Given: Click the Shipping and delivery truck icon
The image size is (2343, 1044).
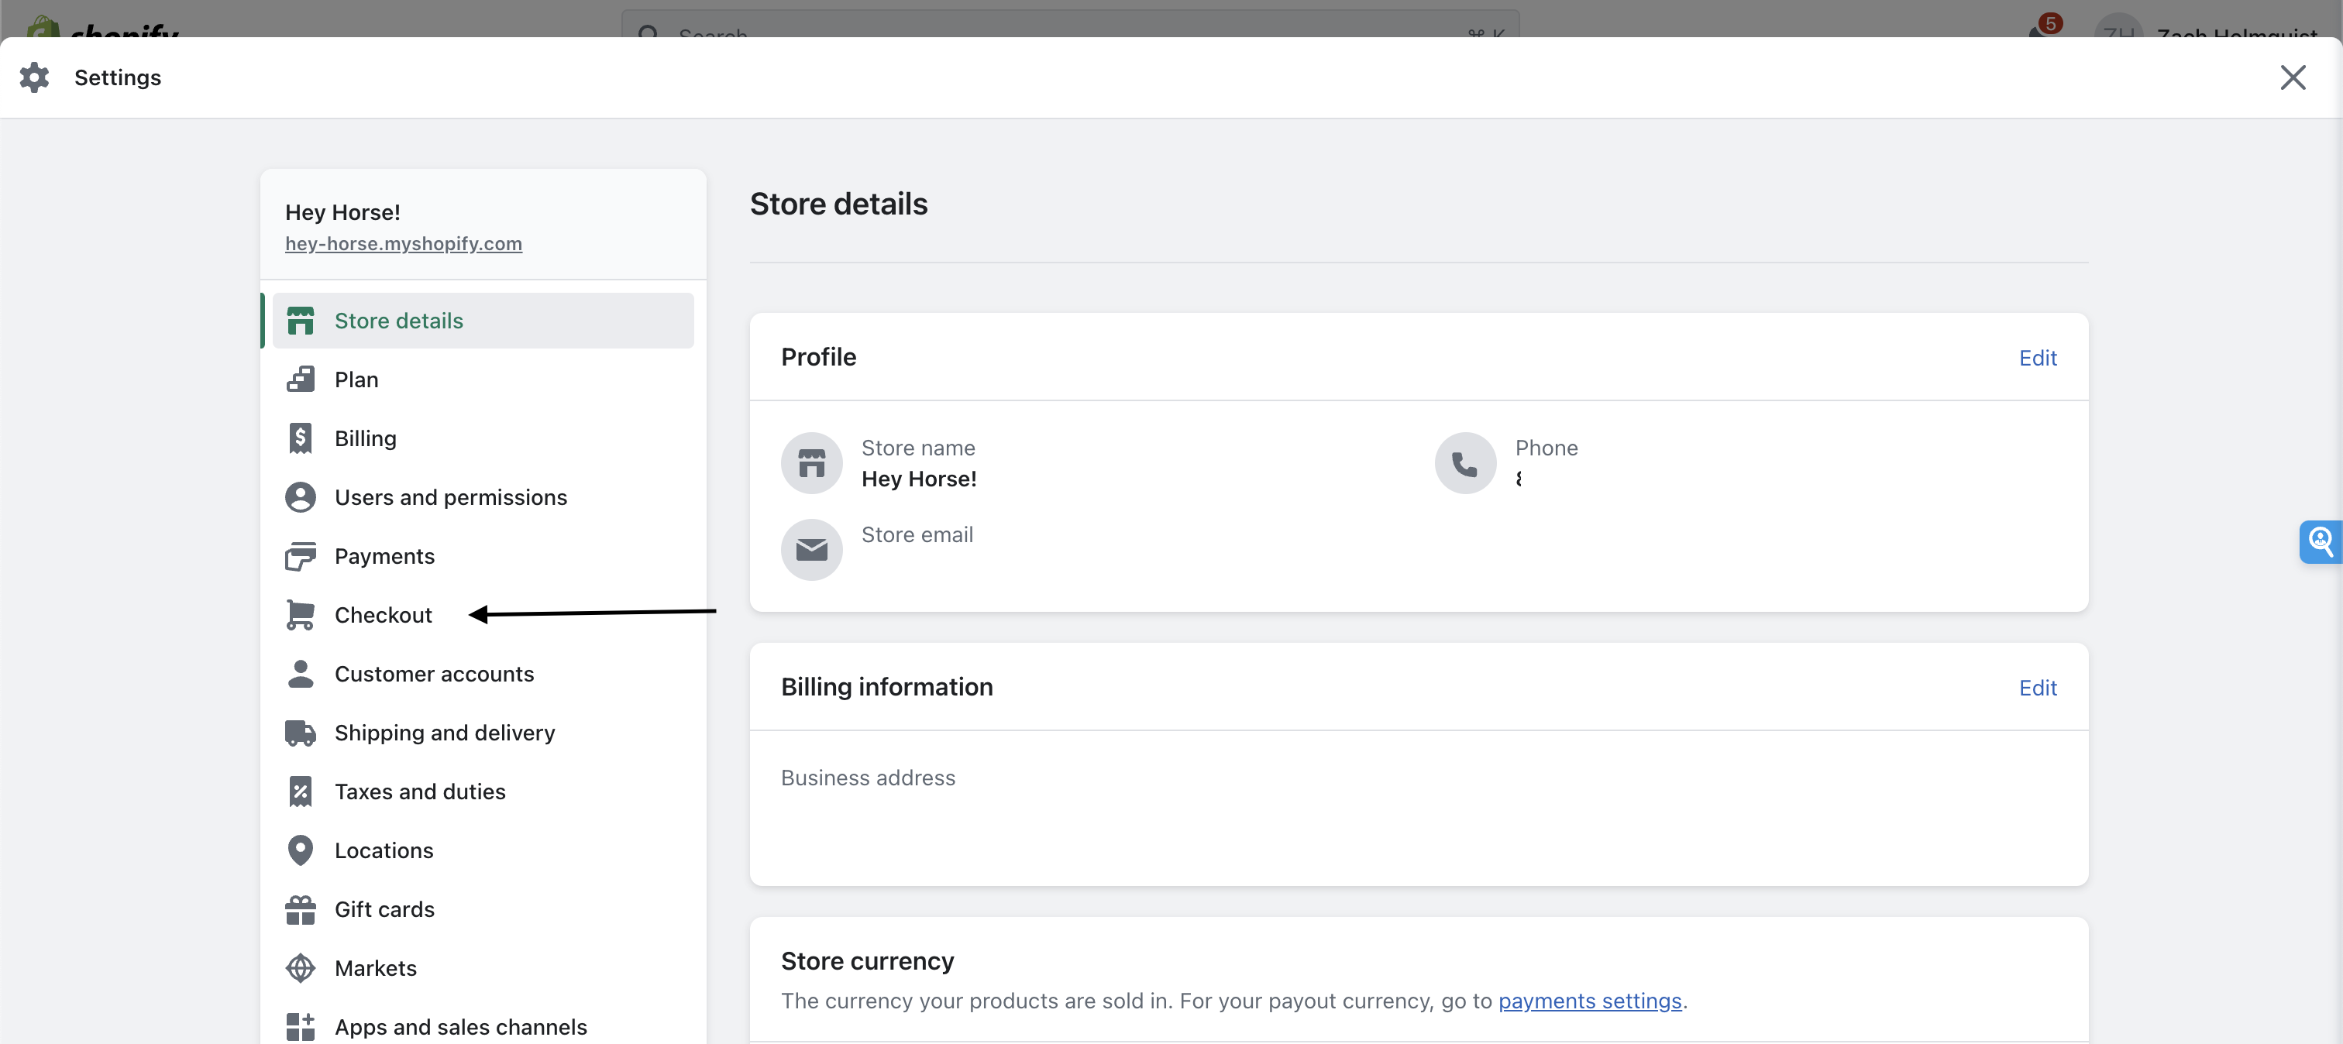Looking at the screenshot, I should tap(300, 733).
